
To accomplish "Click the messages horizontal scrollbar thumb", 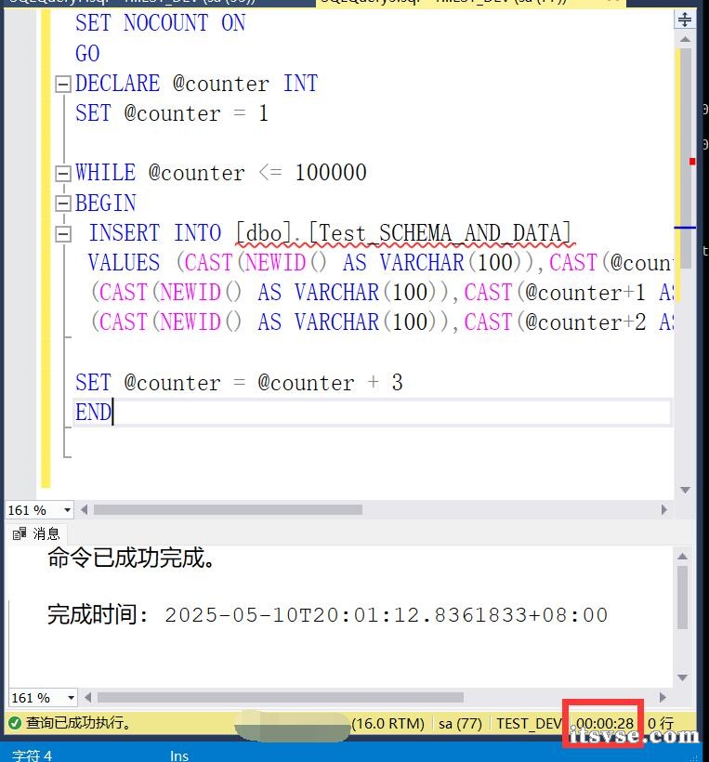I will coord(281,698).
